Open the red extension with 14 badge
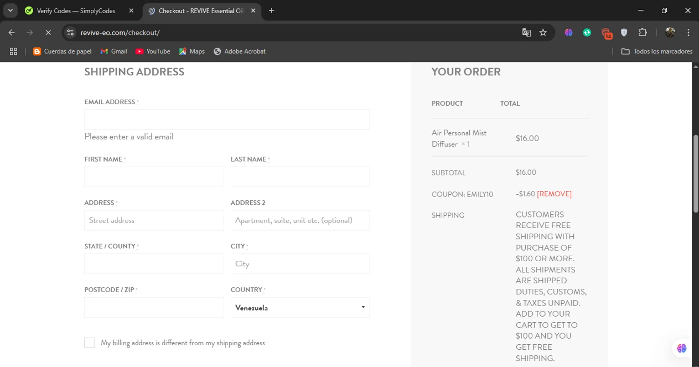Image resolution: width=699 pixels, height=367 pixels. pyautogui.click(x=606, y=33)
